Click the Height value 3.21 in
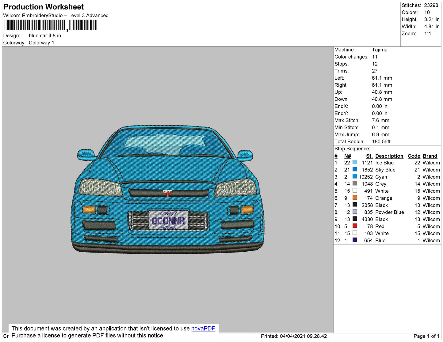 coord(432,19)
